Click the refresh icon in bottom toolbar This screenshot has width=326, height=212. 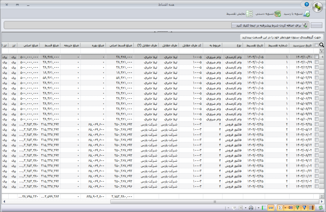coord(321,208)
